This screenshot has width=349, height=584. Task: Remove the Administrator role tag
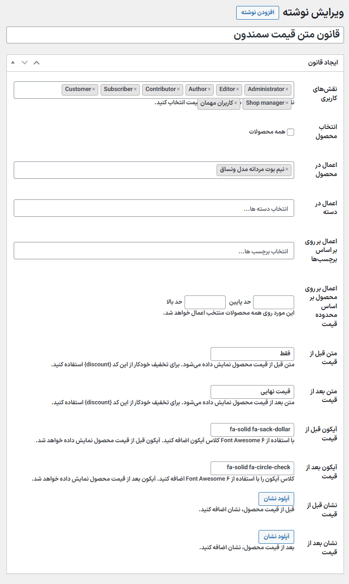[287, 89]
